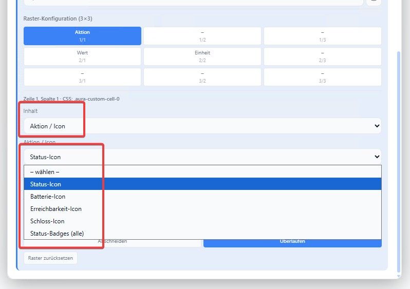Click the Raster-Konfiguration (3×3) heading
The height and width of the screenshot is (289, 410).
coord(58,18)
